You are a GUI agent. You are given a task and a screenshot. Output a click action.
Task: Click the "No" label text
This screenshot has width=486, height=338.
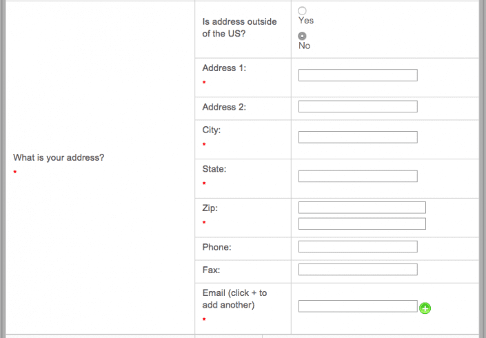305,46
